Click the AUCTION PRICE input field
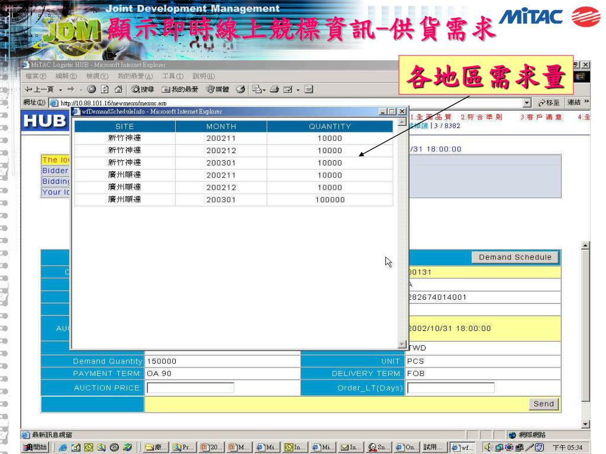The height and width of the screenshot is (454, 606). pyautogui.click(x=190, y=388)
